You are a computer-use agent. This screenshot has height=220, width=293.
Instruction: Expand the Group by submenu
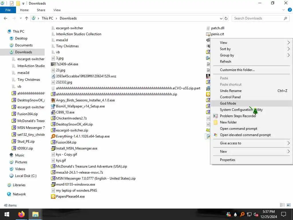288,55
